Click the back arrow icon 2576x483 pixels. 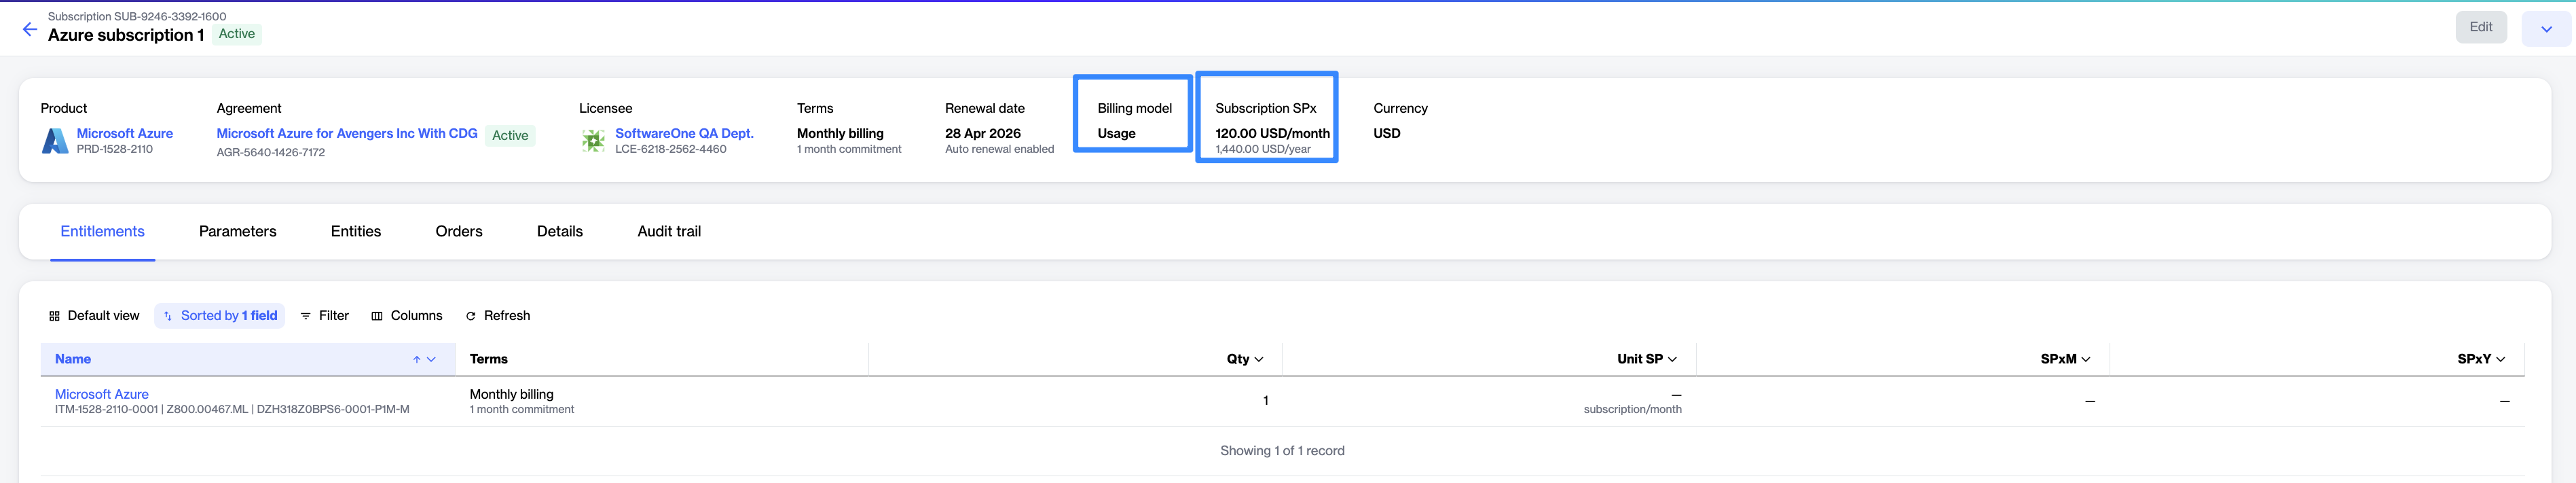(x=30, y=29)
